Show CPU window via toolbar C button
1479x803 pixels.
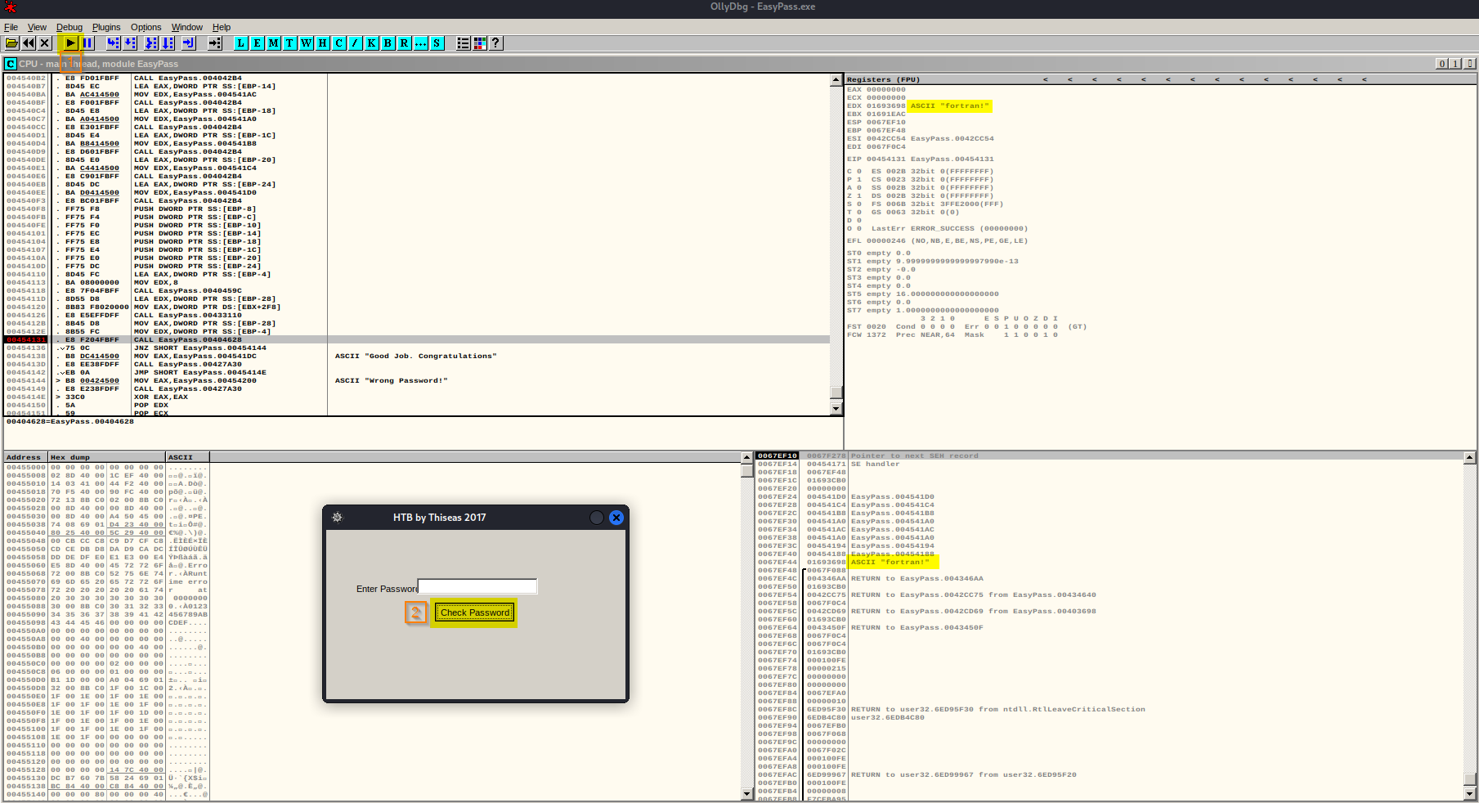click(339, 43)
